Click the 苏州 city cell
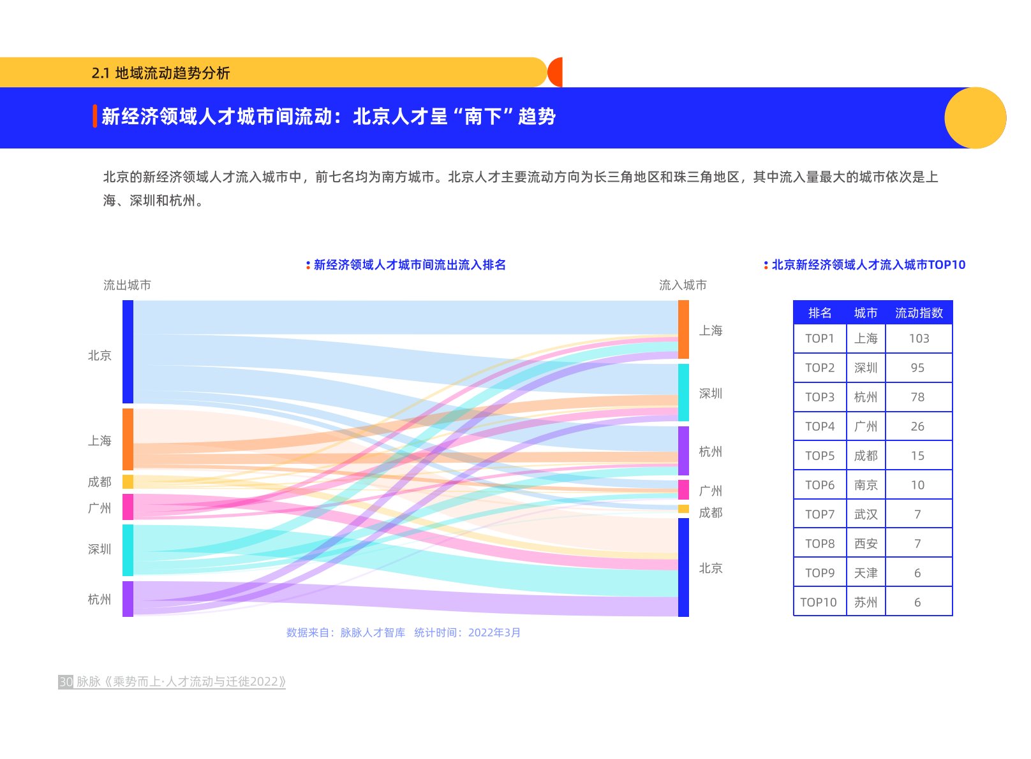1031x759 pixels. pos(866,602)
